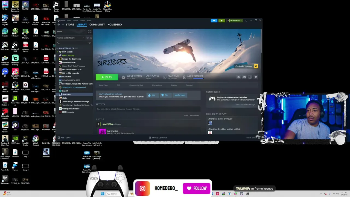Select BMX Streets in the game list
Viewport: 350px width, 197px height.
[67, 52]
